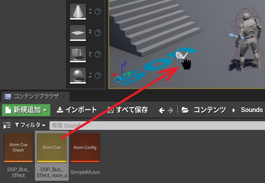Image resolution: width=265 pixels, height=183 pixels.
Task: Click the インポート button
Action: [76, 110]
